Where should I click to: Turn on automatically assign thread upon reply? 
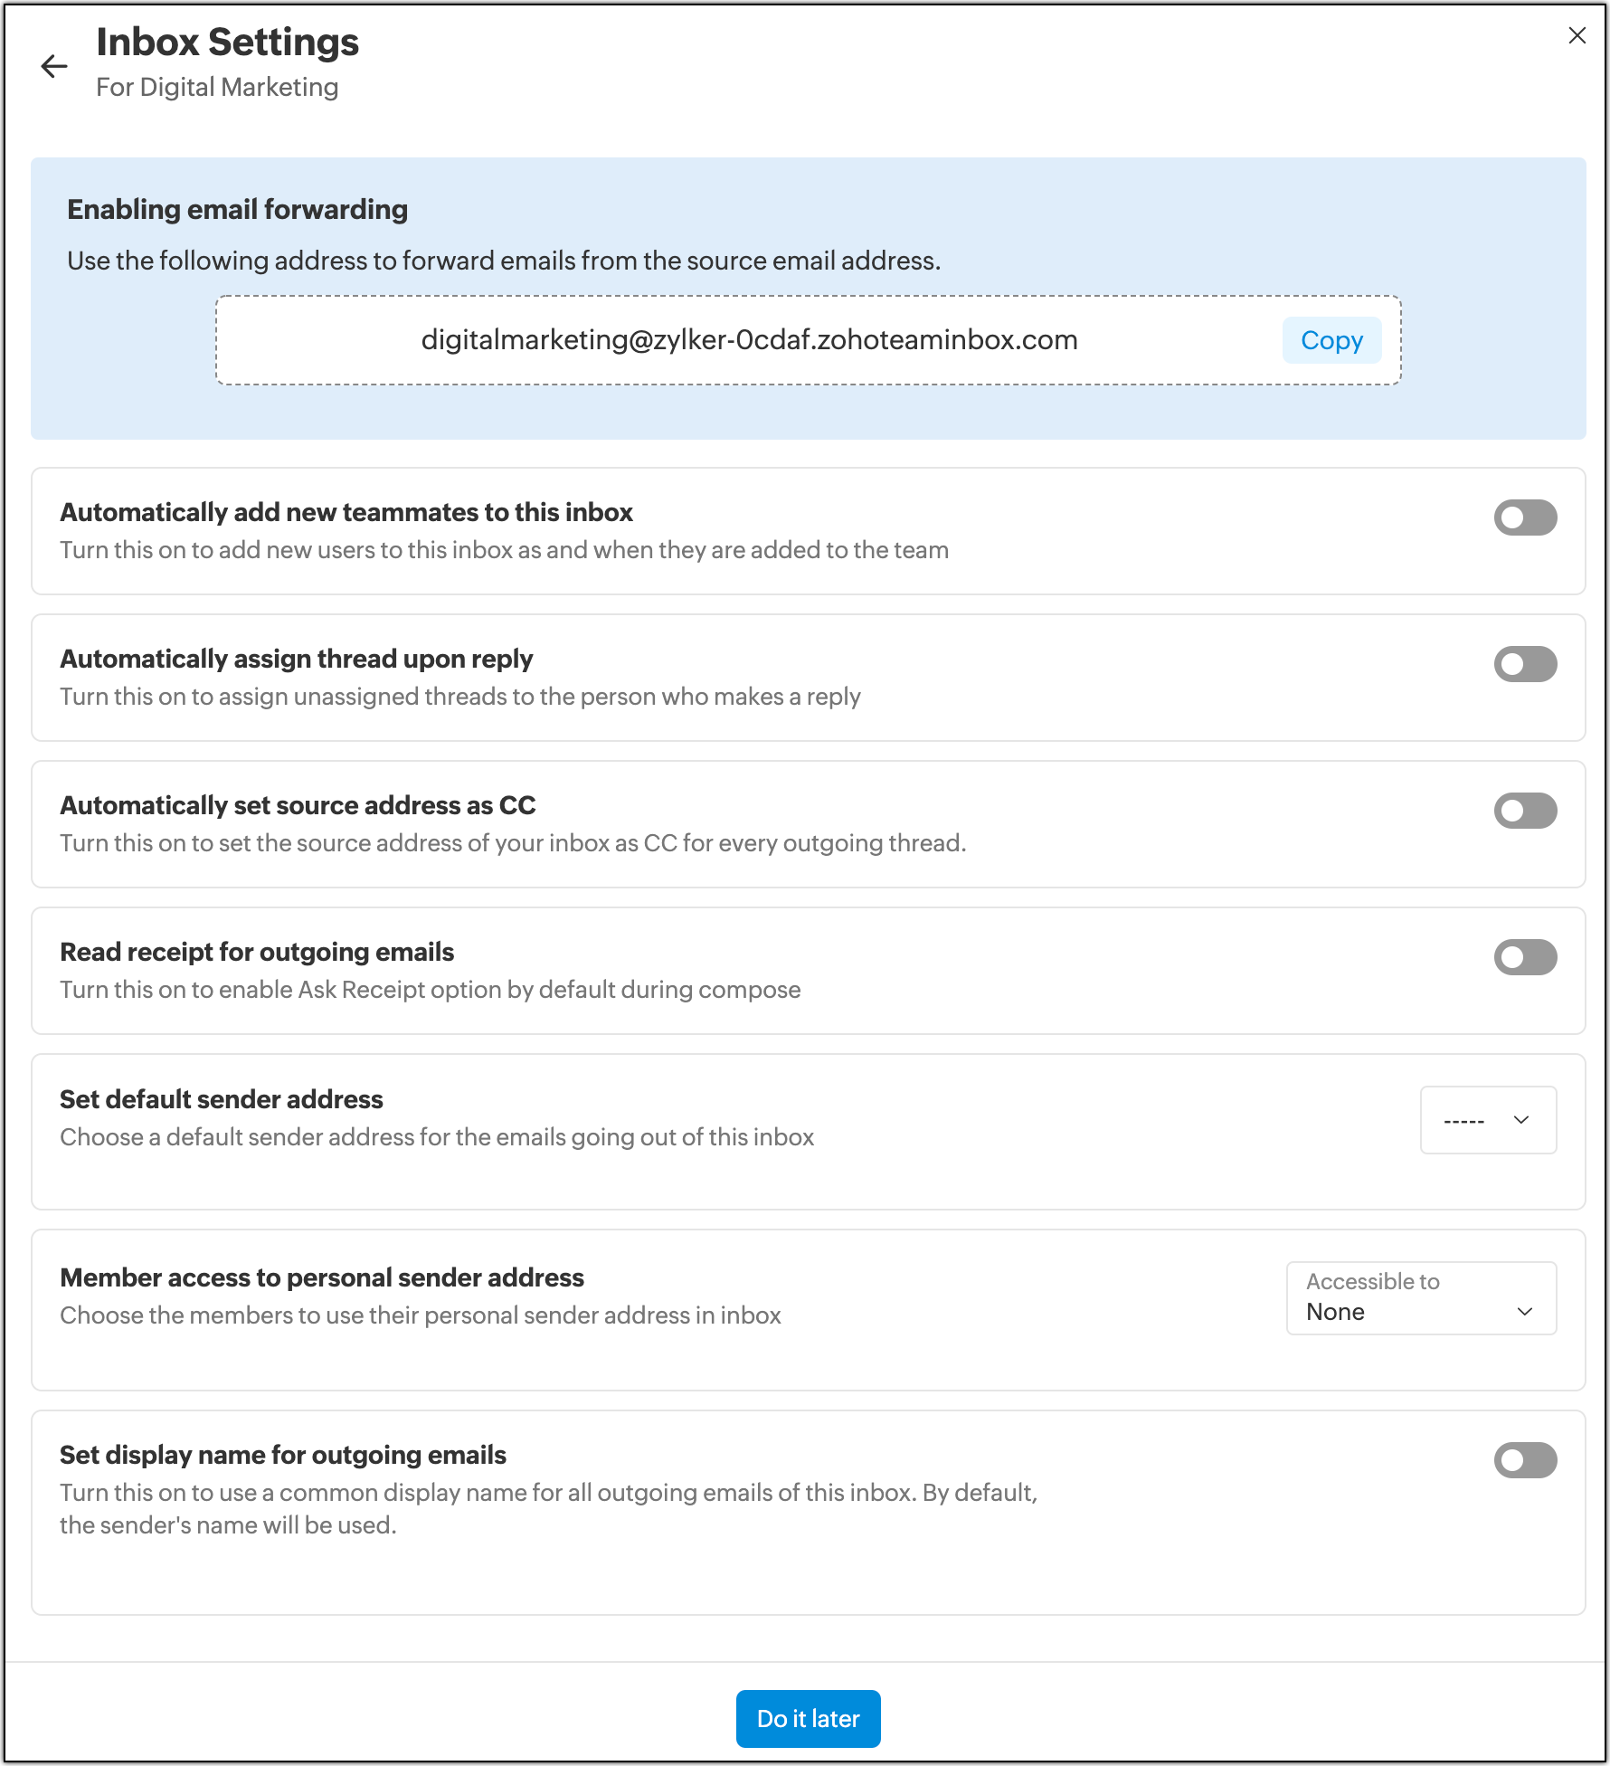pos(1524,664)
